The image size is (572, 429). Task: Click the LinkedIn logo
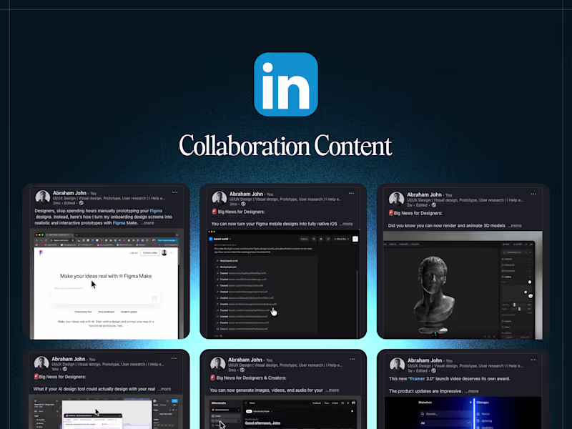[285, 84]
